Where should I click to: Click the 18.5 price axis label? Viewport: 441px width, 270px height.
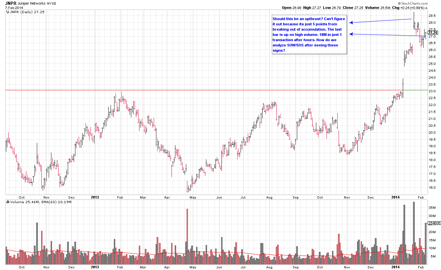coord(433,153)
